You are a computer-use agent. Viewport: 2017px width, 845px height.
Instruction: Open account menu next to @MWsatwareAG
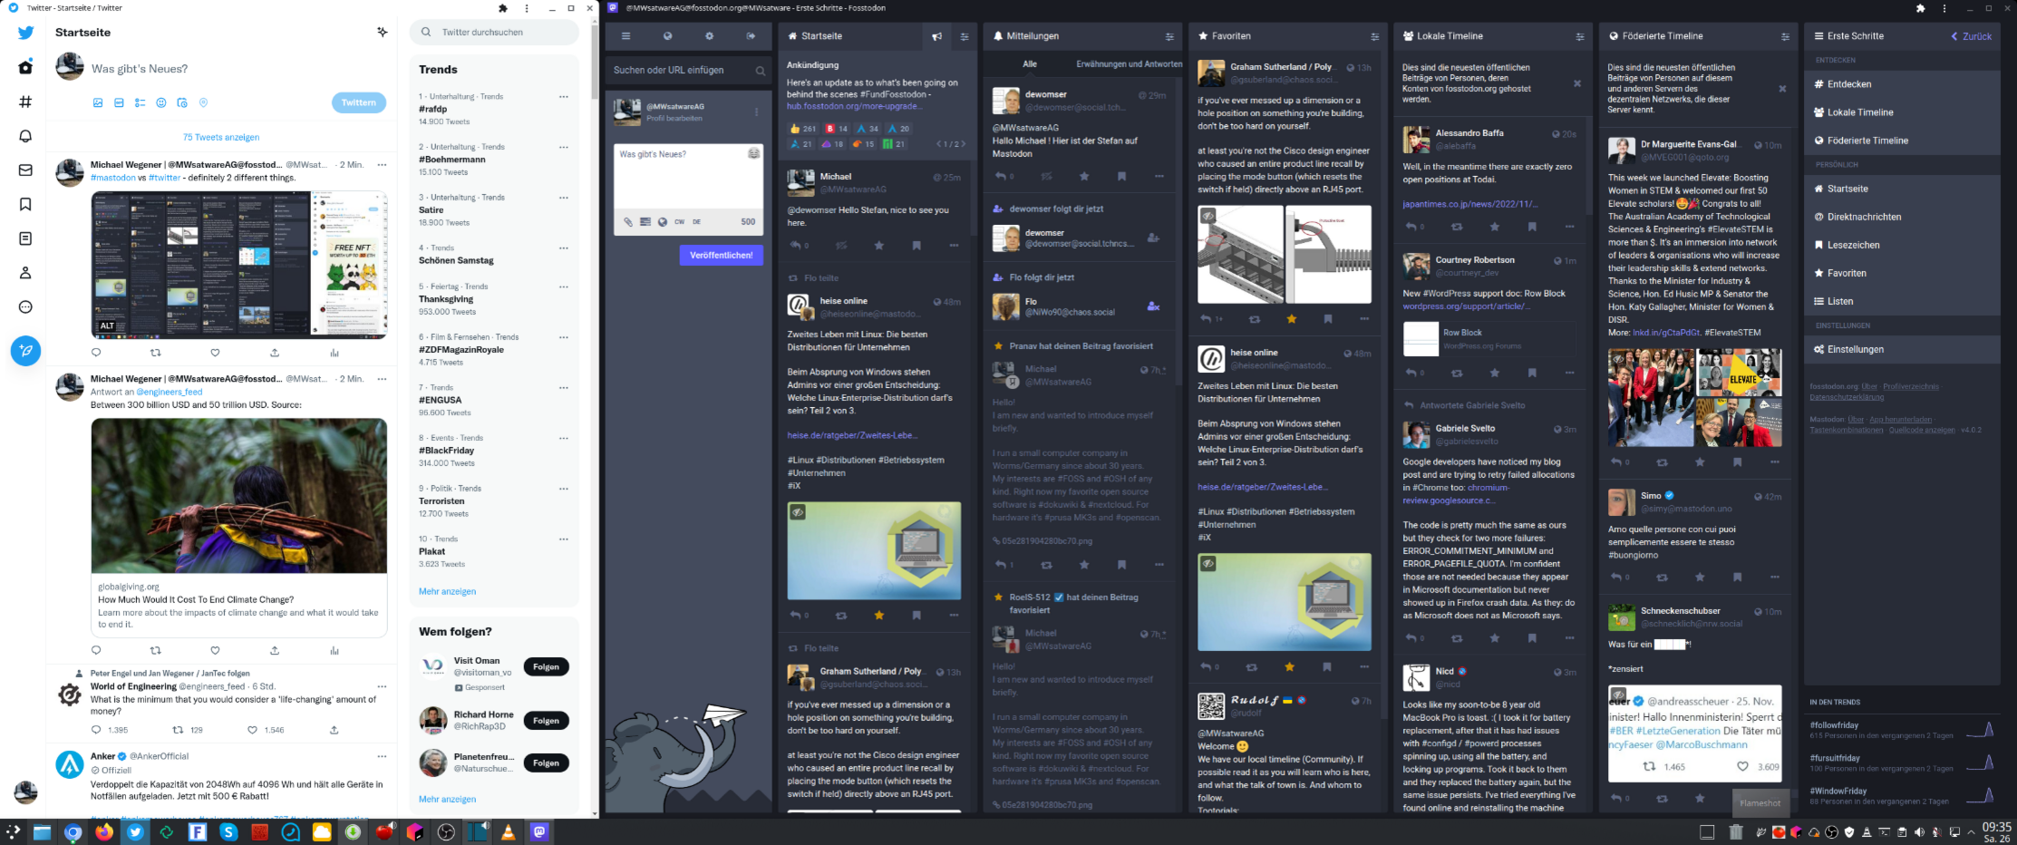point(756,112)
